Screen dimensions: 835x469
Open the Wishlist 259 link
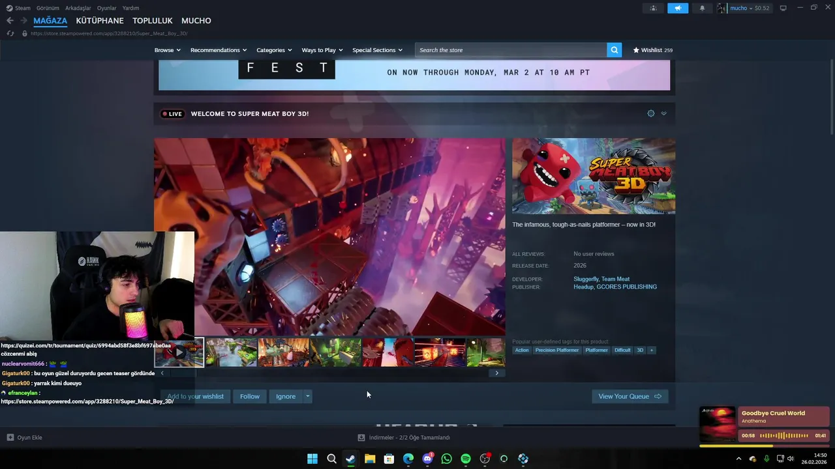pyautogui.click(x=653, y=50)
